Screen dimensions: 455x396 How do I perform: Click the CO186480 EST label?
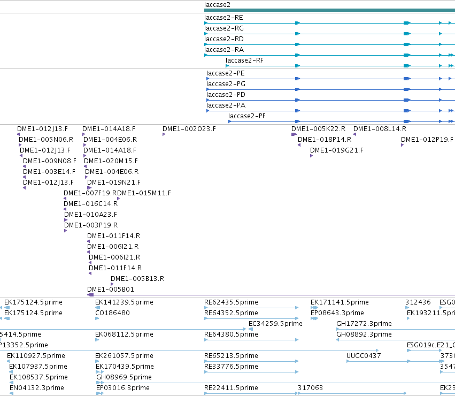(x=112, y=314)
